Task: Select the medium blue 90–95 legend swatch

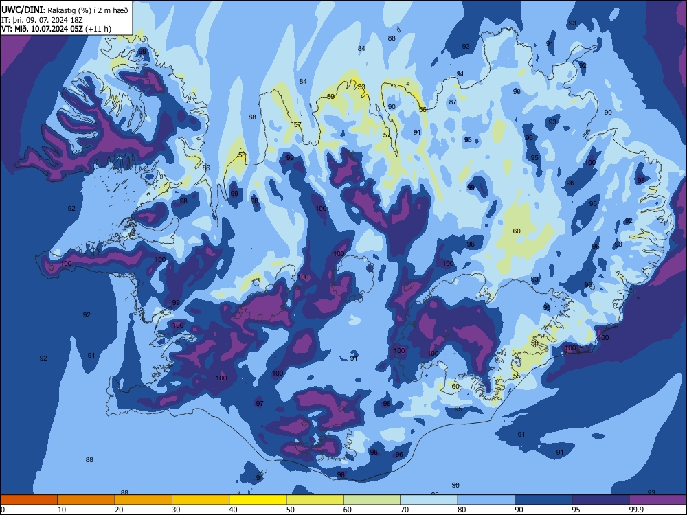Action: [x=543, y=500]
